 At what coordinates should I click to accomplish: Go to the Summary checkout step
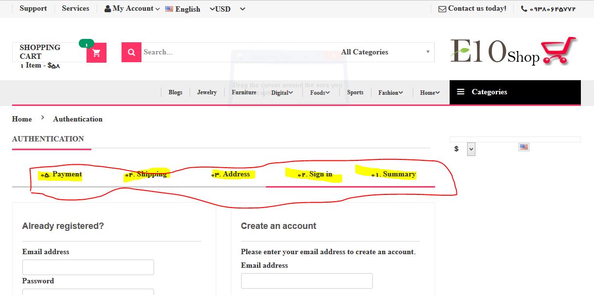tap(394, 174)
